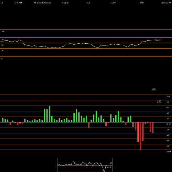Click value -2 in mini chart

(110, 167)
